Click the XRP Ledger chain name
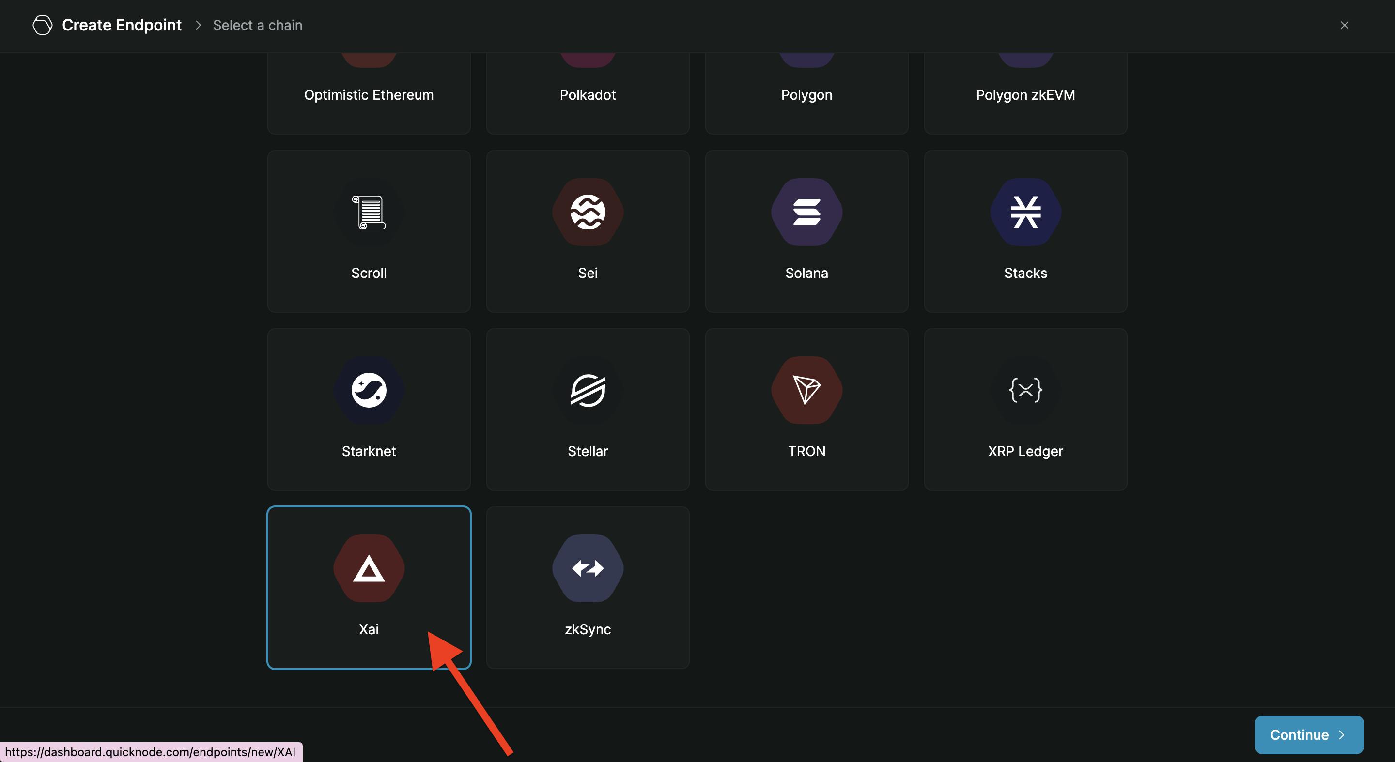Screen dimensions: 1395x762 pos(1025,451)
